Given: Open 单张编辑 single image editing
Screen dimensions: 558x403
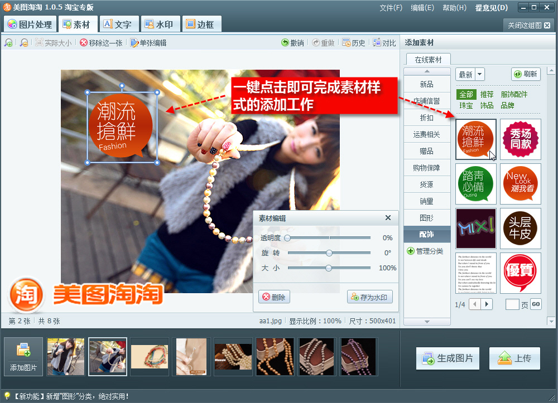Looking at the screenshot, I should pyautogui.click(x=148, y=43).
